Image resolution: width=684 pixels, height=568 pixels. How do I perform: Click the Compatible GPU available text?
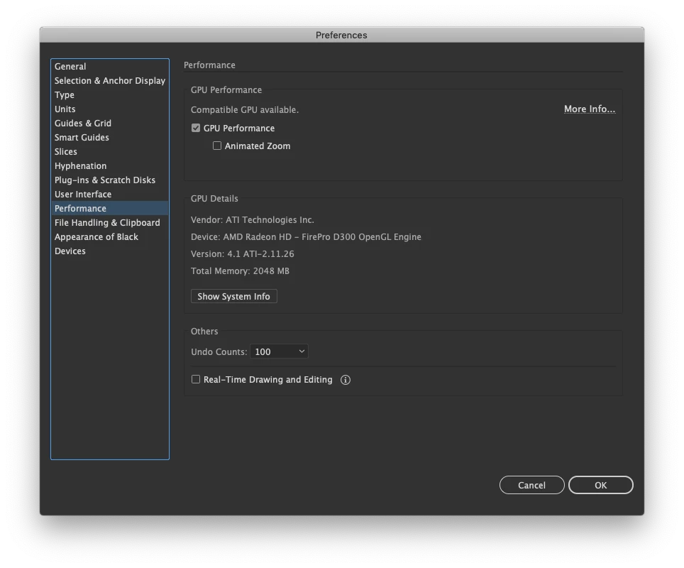[x=245, y=109]
